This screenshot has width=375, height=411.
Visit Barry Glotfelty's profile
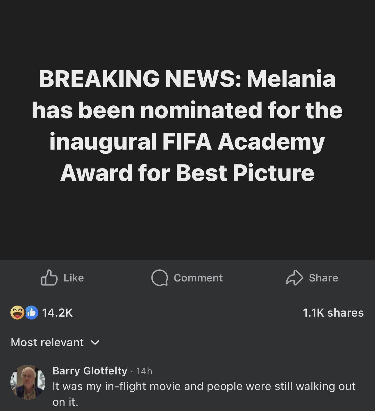click(x=90, y=371)
